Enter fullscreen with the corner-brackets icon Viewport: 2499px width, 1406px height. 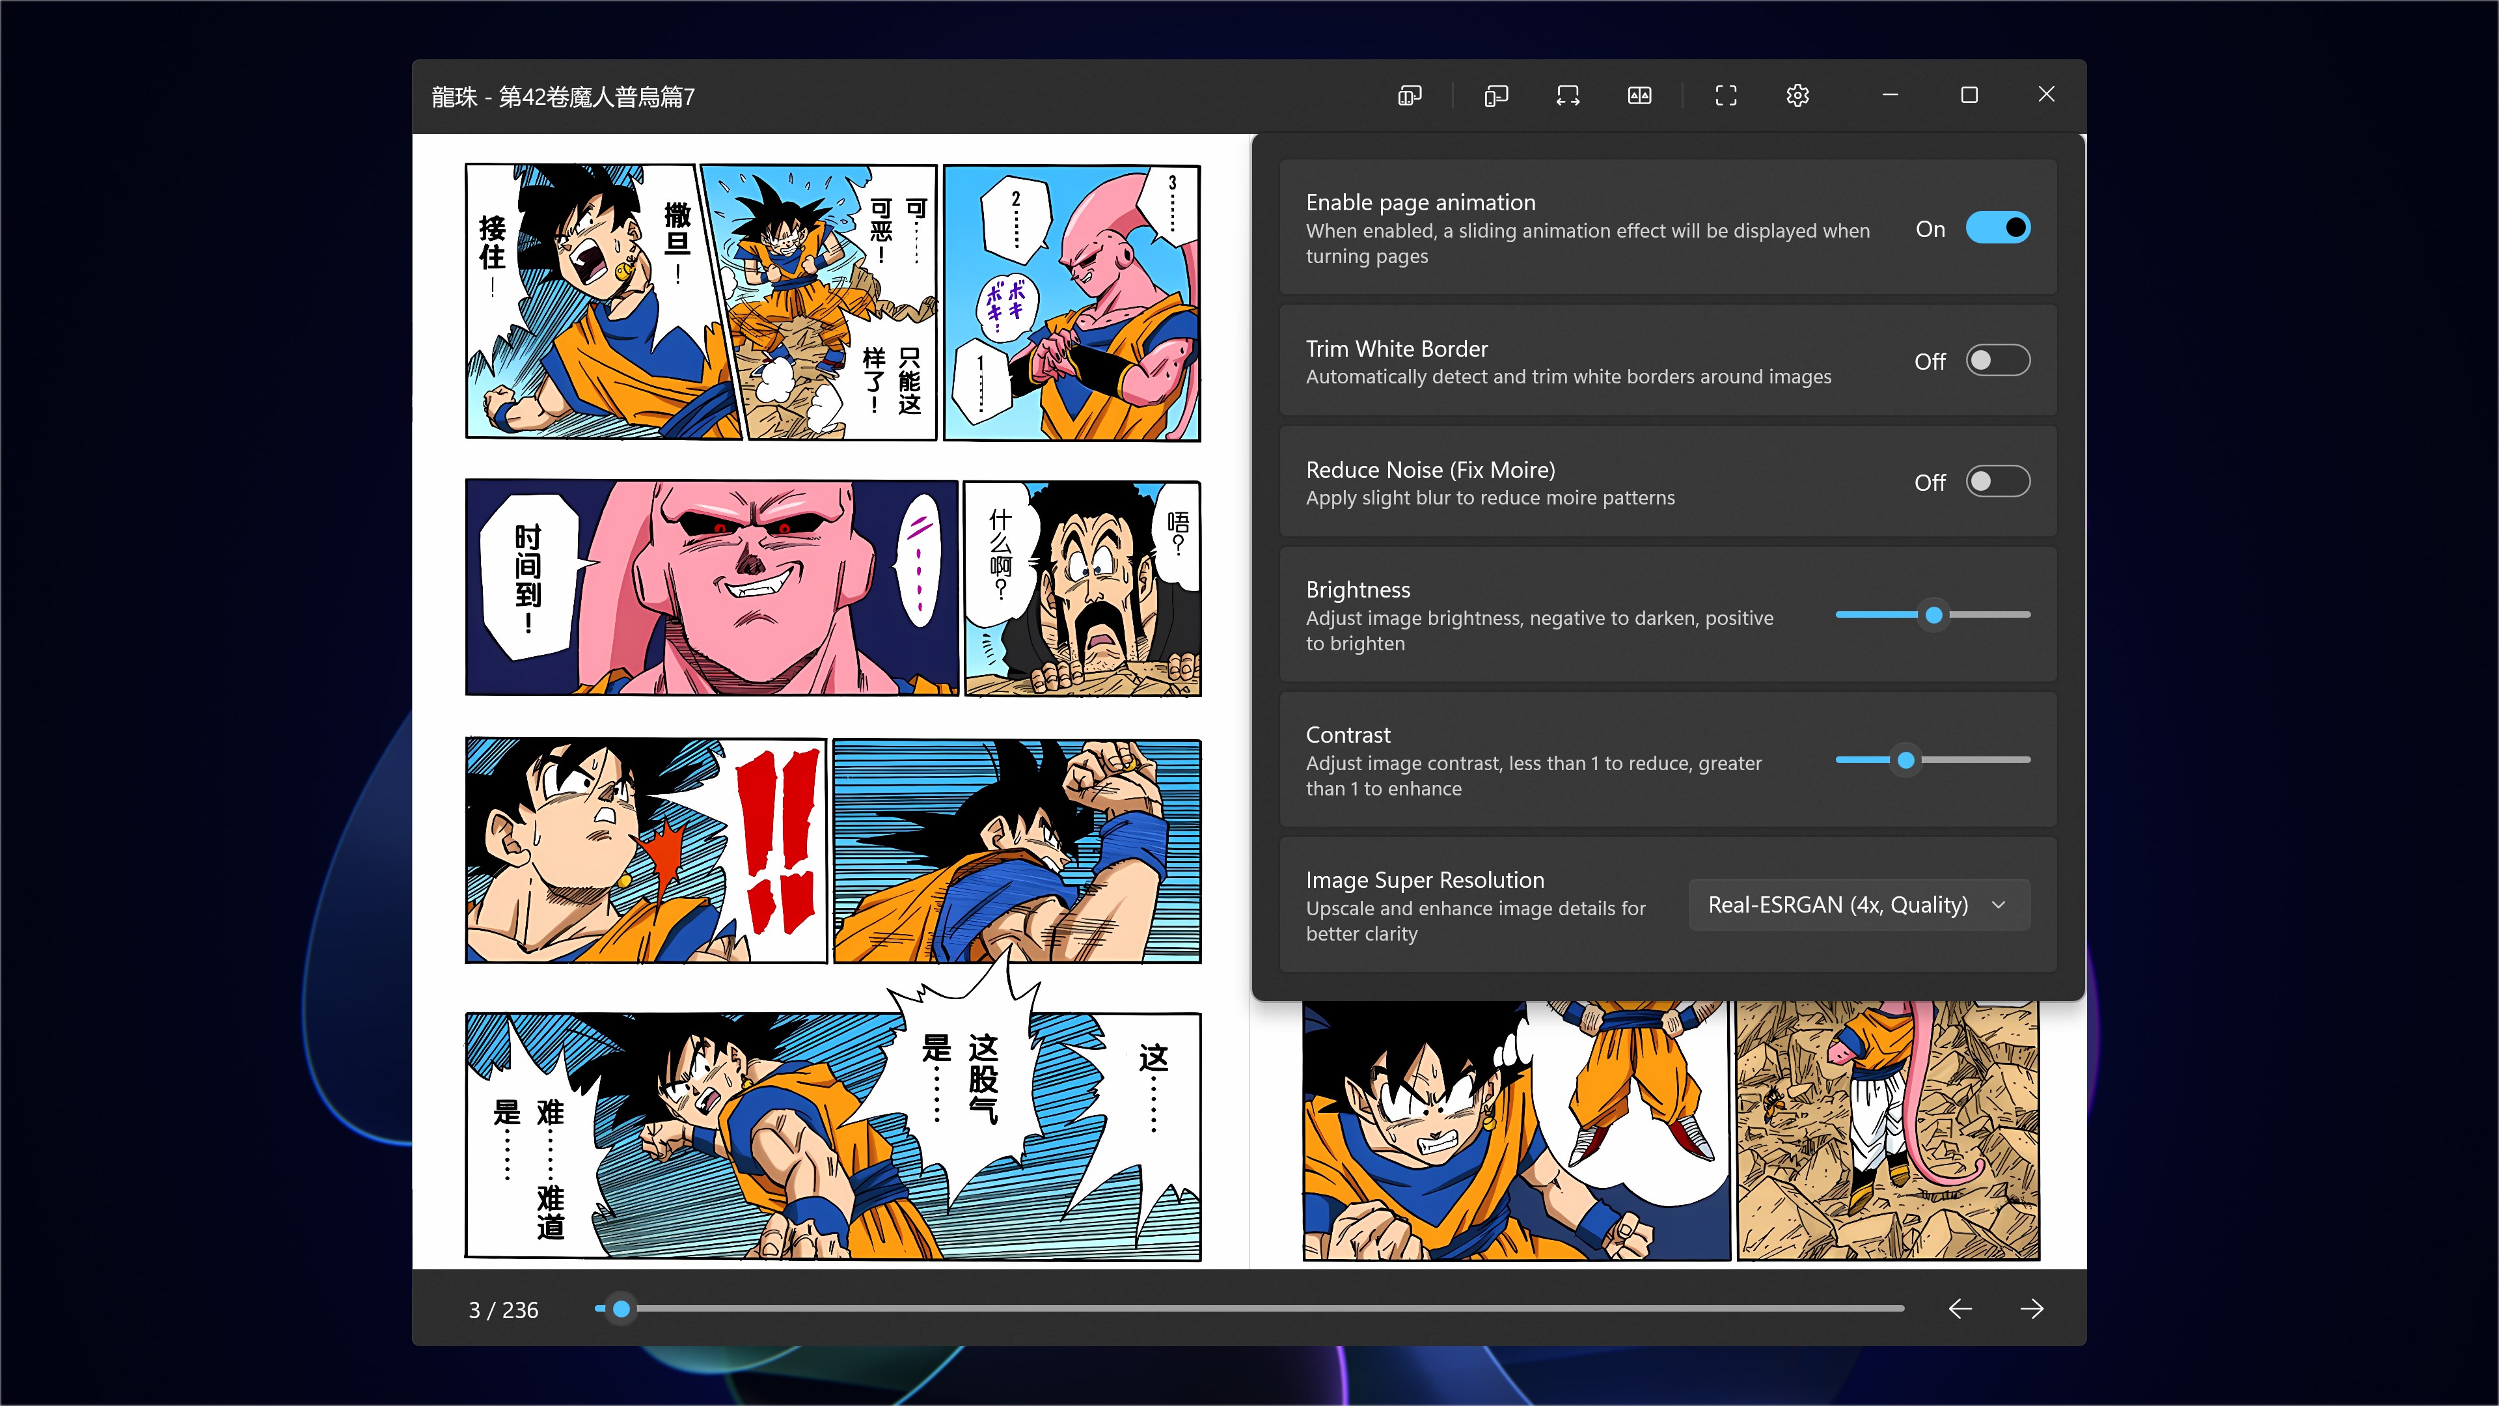click(x=1726, y=95)
